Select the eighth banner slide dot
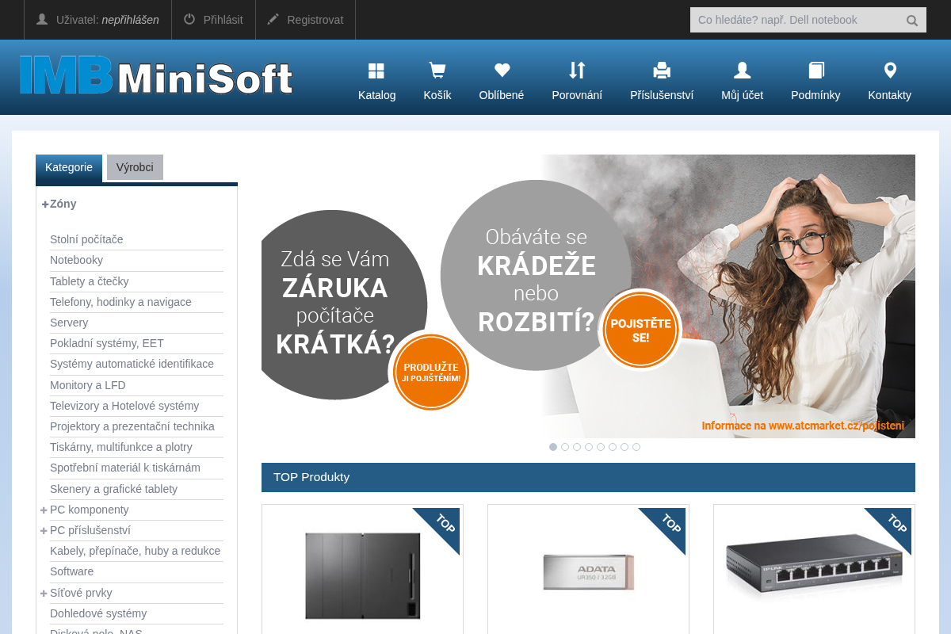Screen dimensions: 951x634 pos(636,447)
